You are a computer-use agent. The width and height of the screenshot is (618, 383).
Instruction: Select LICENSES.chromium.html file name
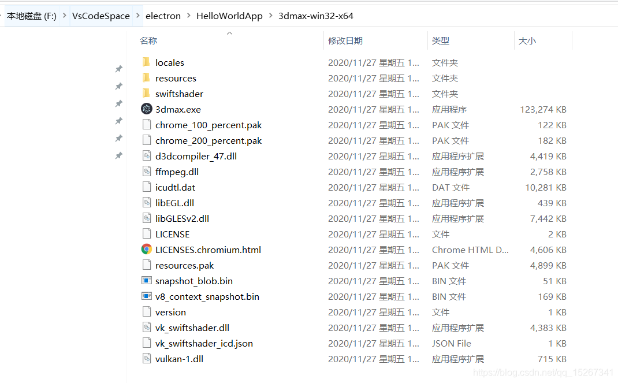pyautogui.click(x=208, y=250)
